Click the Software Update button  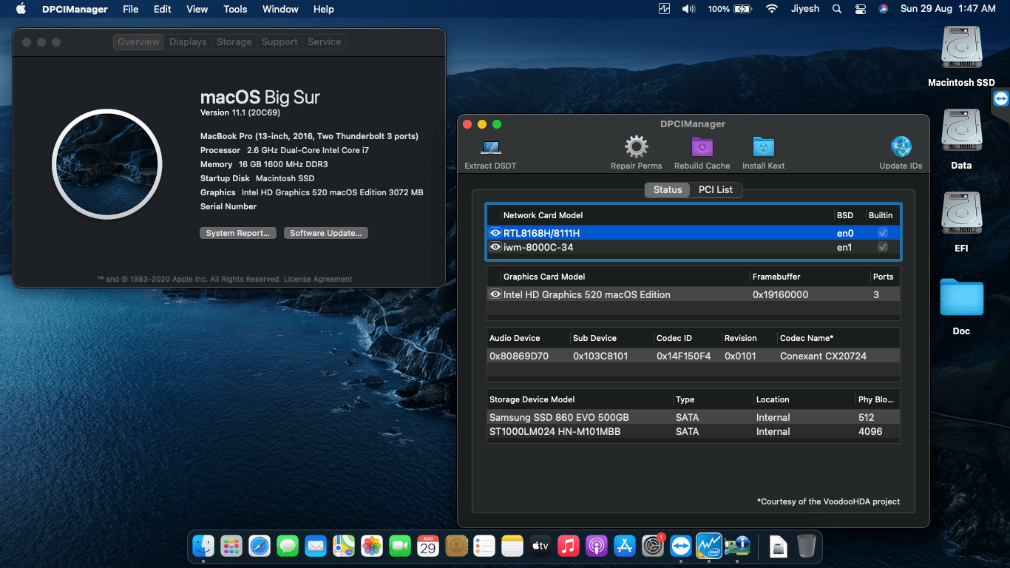click(x=325, y=233)
